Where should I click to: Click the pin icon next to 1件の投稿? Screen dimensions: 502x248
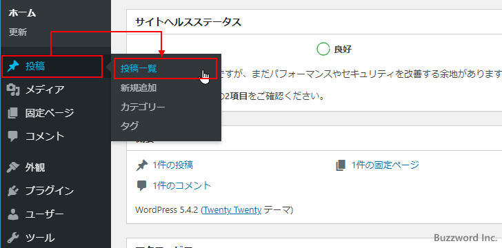[142, 165]
